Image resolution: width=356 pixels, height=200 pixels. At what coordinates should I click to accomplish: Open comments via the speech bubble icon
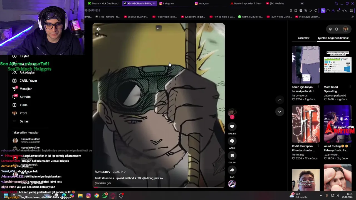click(x=232, y=141)
